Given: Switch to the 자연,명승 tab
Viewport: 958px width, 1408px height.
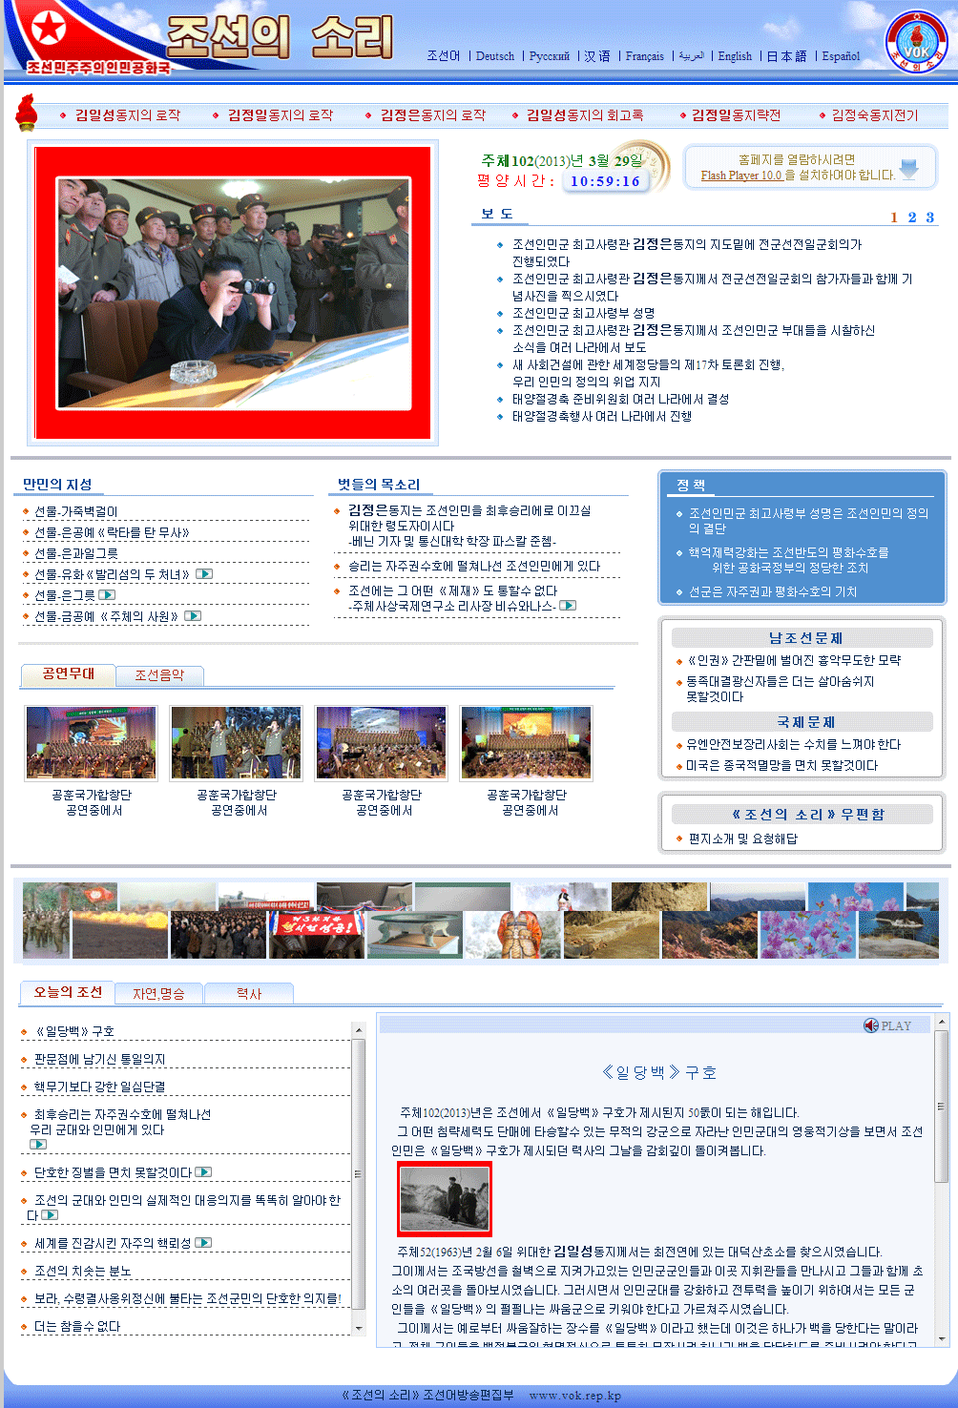Looking at the screenshot, I should point(158,994).
